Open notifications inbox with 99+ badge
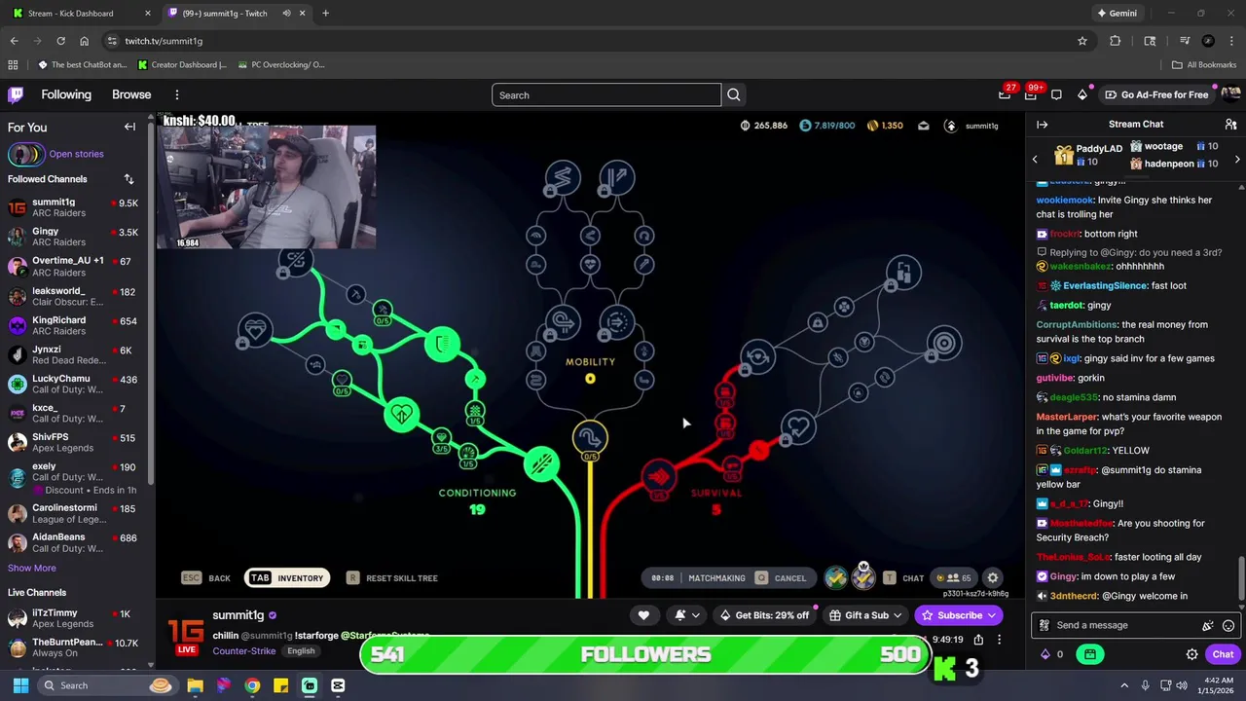 click(1031, 94)
